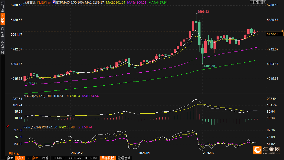Click the RSI3:58.74 value
Image resolution: width=284 pixels, height=160 pixels.
point(84,127)
